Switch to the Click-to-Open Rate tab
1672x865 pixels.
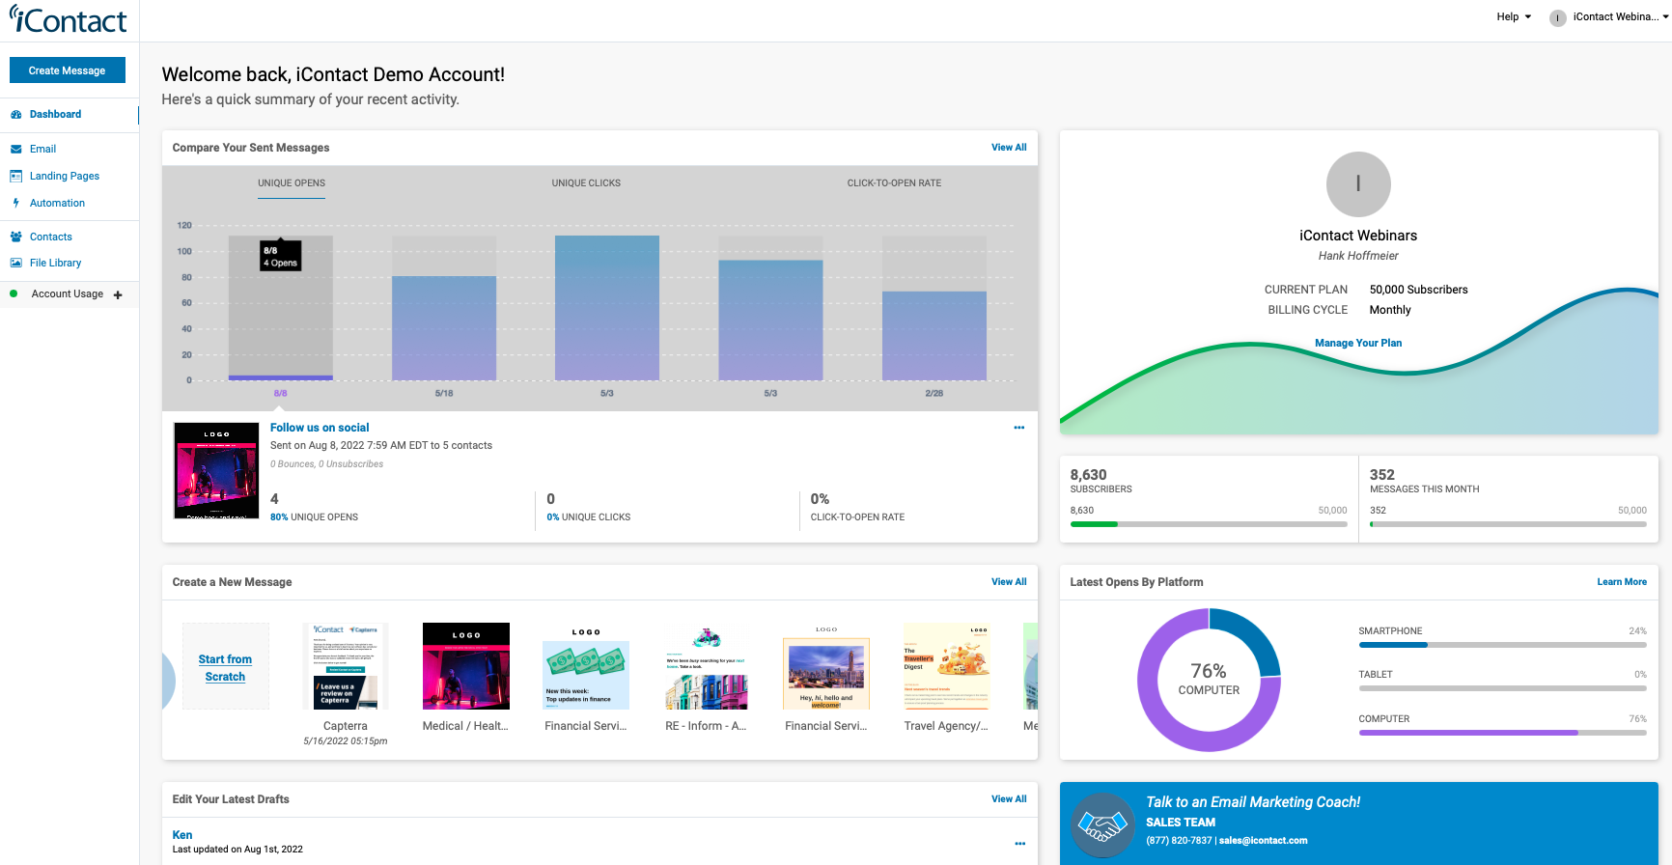(x=894, y=183)
